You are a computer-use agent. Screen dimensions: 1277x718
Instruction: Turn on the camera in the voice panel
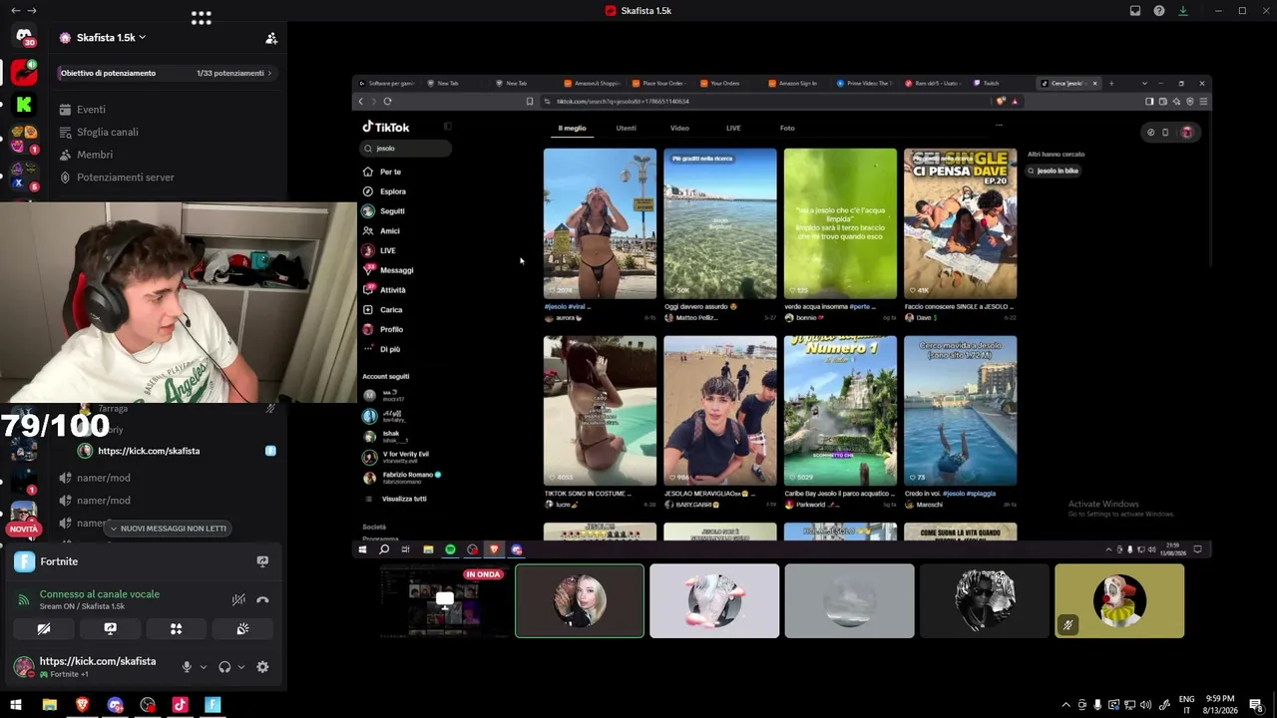[x=44, y=629]
